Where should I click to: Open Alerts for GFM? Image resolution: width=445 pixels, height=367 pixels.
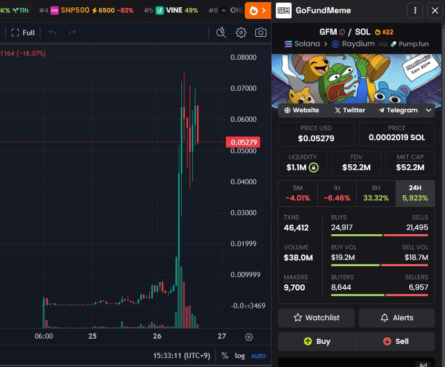pyautogui.click(x=397, y=318)
